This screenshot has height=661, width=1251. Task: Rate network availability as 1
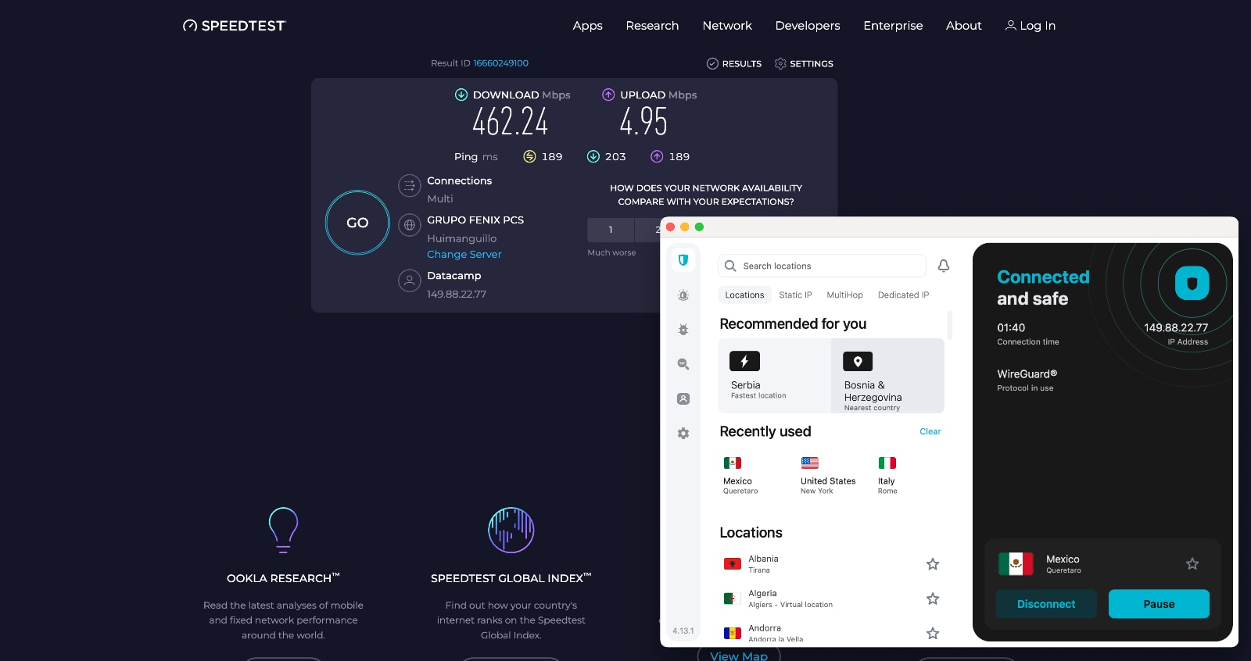[x=611, y=230]
